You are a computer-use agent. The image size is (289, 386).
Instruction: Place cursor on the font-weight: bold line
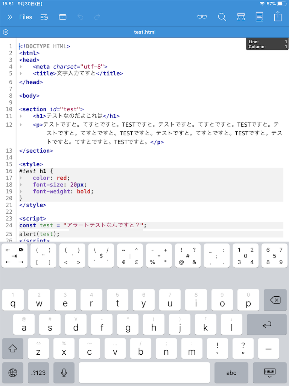(63, 191)
